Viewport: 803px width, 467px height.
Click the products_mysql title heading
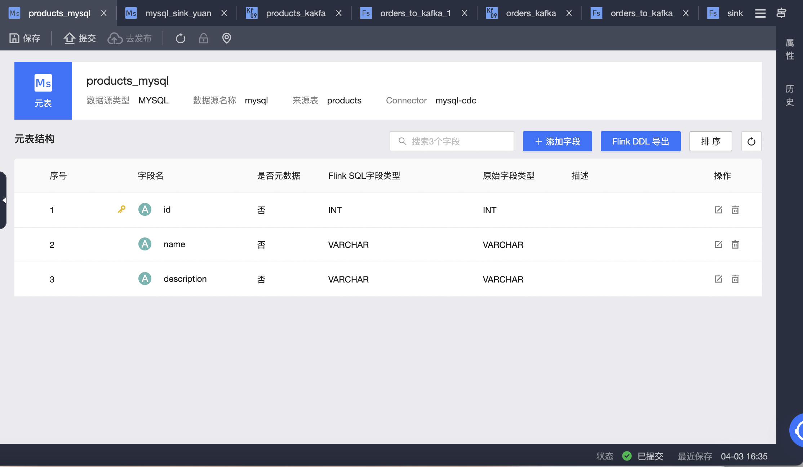(128, 81)
